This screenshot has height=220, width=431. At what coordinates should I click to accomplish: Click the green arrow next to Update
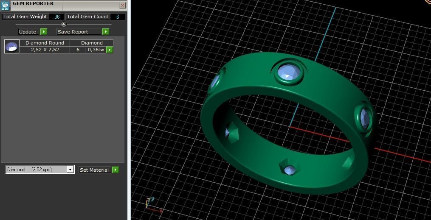point(44,32)
